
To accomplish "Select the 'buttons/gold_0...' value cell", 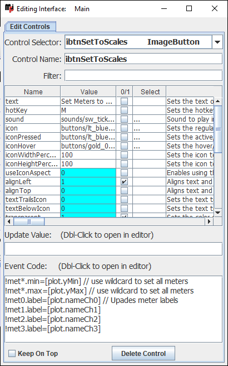I will pos(88,146).
